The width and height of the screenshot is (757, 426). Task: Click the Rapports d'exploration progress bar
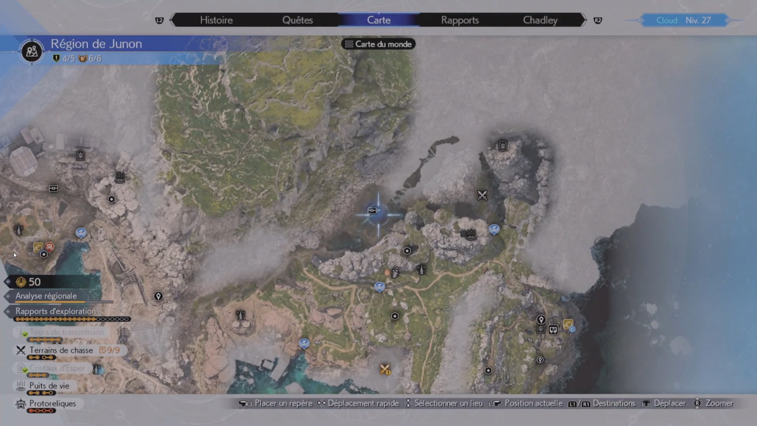72,319
